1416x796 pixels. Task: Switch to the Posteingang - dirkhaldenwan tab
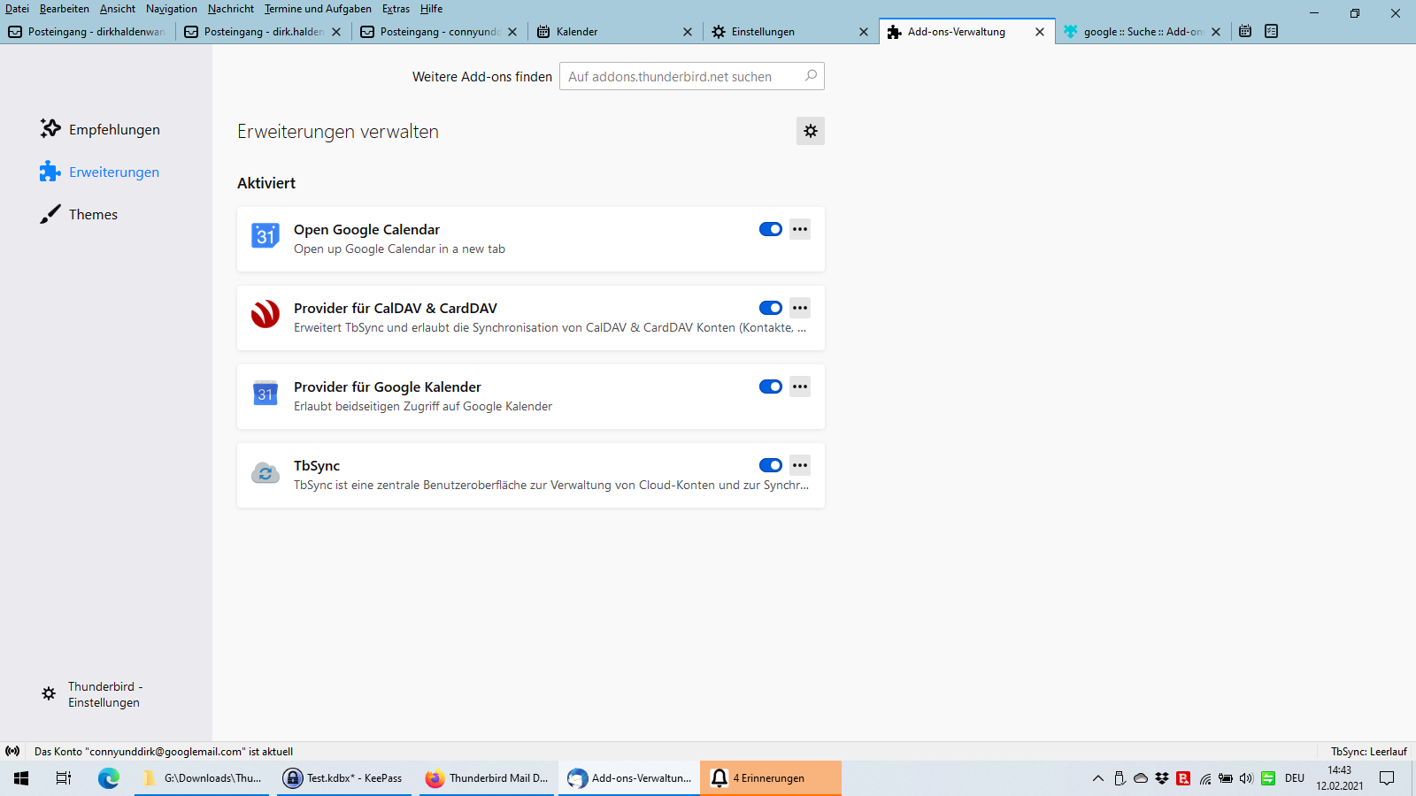tap(88, 32)
